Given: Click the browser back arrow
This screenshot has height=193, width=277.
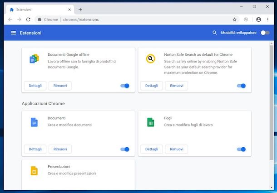Looking at the screenshot, I should pos(10,19).
